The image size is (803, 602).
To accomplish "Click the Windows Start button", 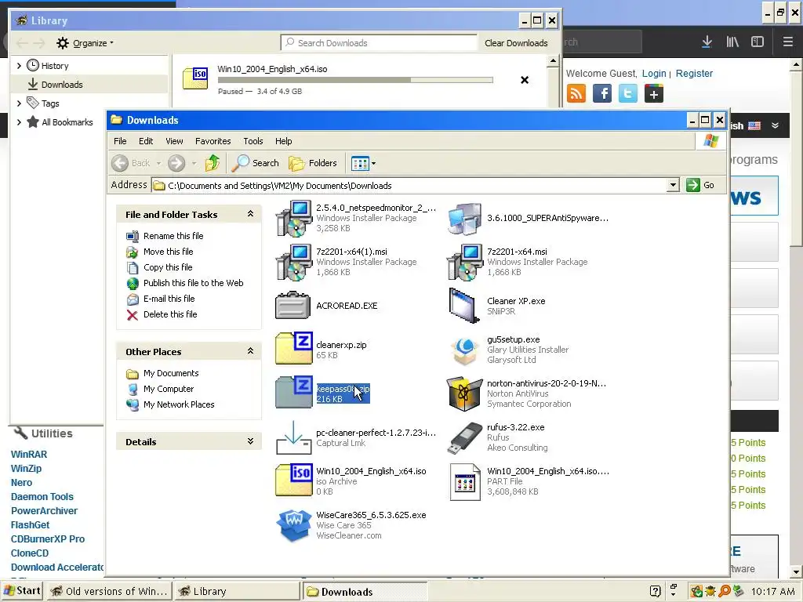I will tap(22, 591).
